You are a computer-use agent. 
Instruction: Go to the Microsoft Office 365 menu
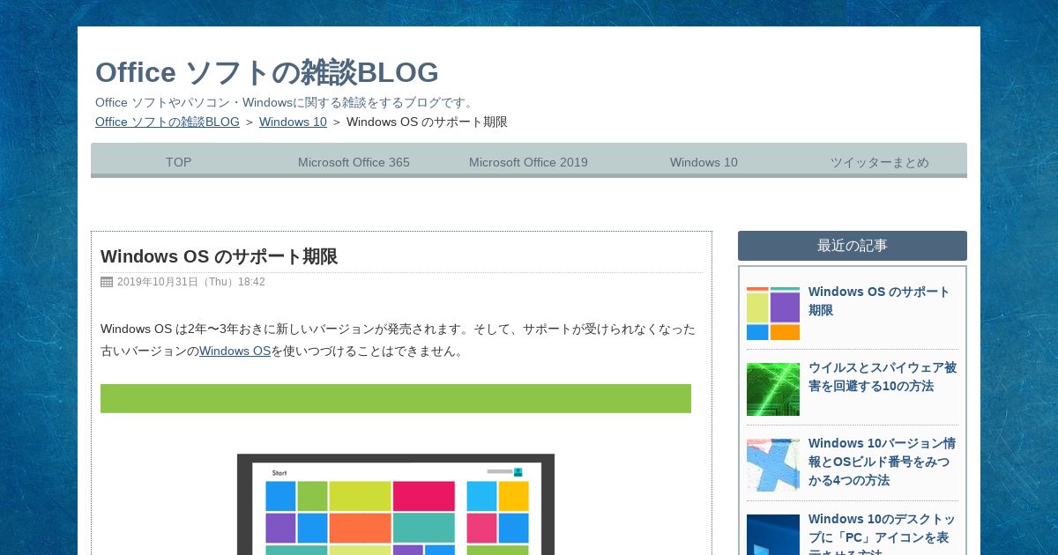click(x=354, y=162)
